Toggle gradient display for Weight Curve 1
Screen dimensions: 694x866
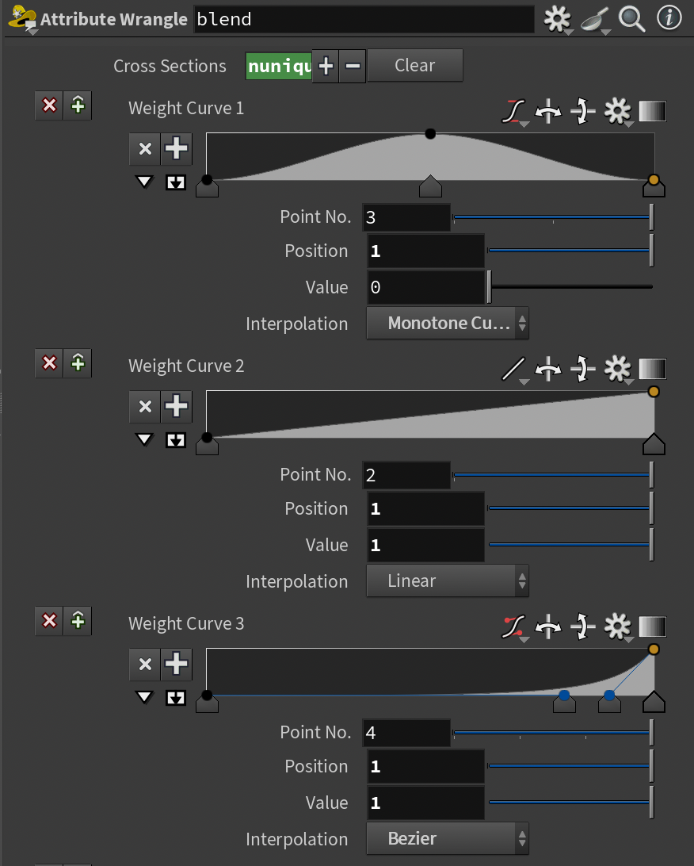[x=653, y=112]
